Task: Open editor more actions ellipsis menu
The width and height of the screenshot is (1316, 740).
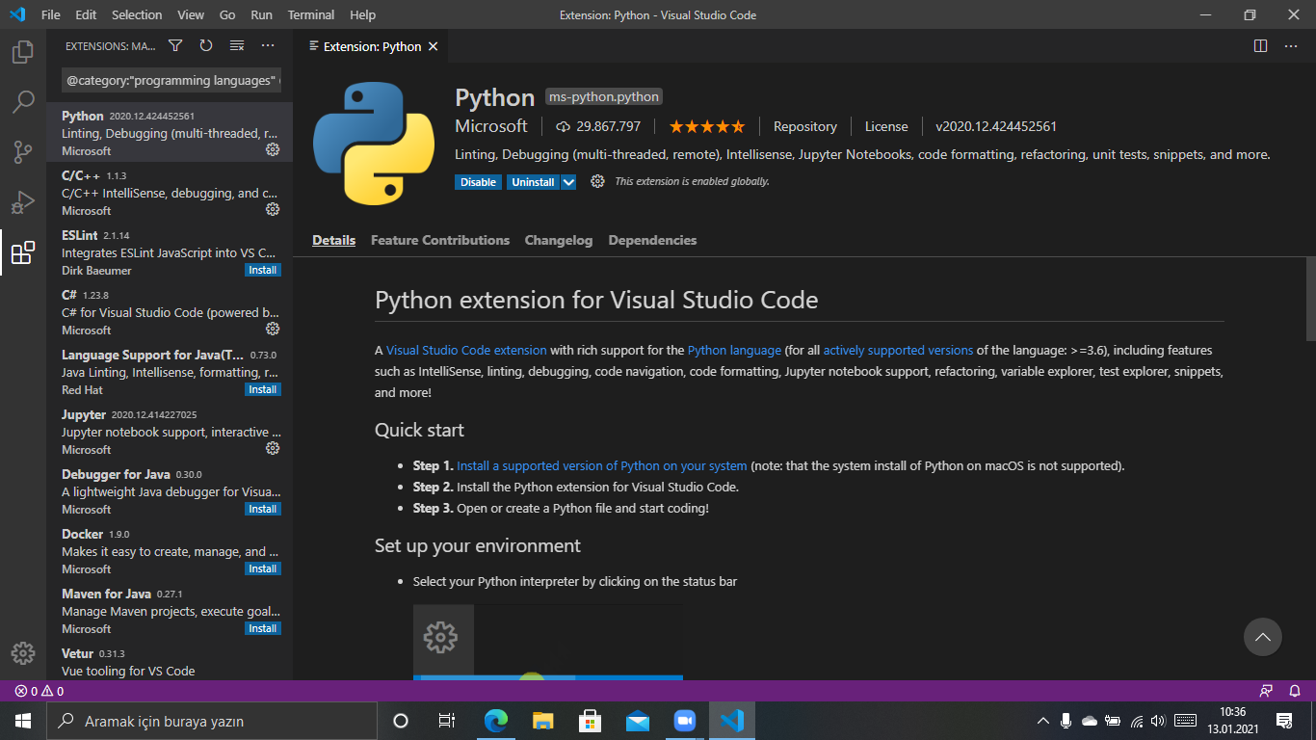Action: point(1291,45)
